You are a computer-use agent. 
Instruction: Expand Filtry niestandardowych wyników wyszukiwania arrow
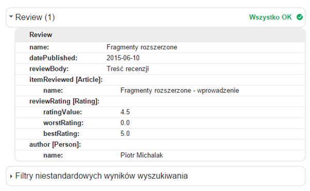click(11, 176)
